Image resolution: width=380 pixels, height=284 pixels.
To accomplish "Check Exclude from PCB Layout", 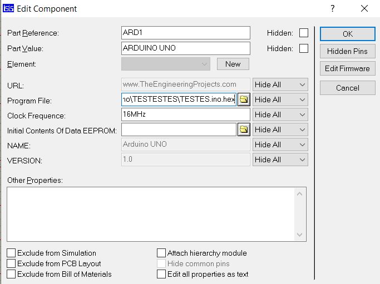I will (x=11, y=263).
